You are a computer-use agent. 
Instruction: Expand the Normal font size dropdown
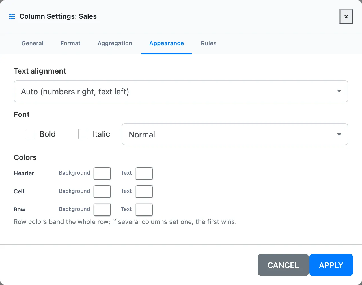(x=235, y=134)
